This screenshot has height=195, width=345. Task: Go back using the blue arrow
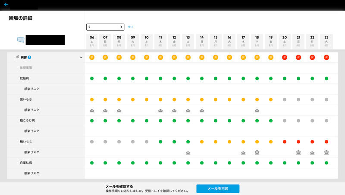coord(6,5)
